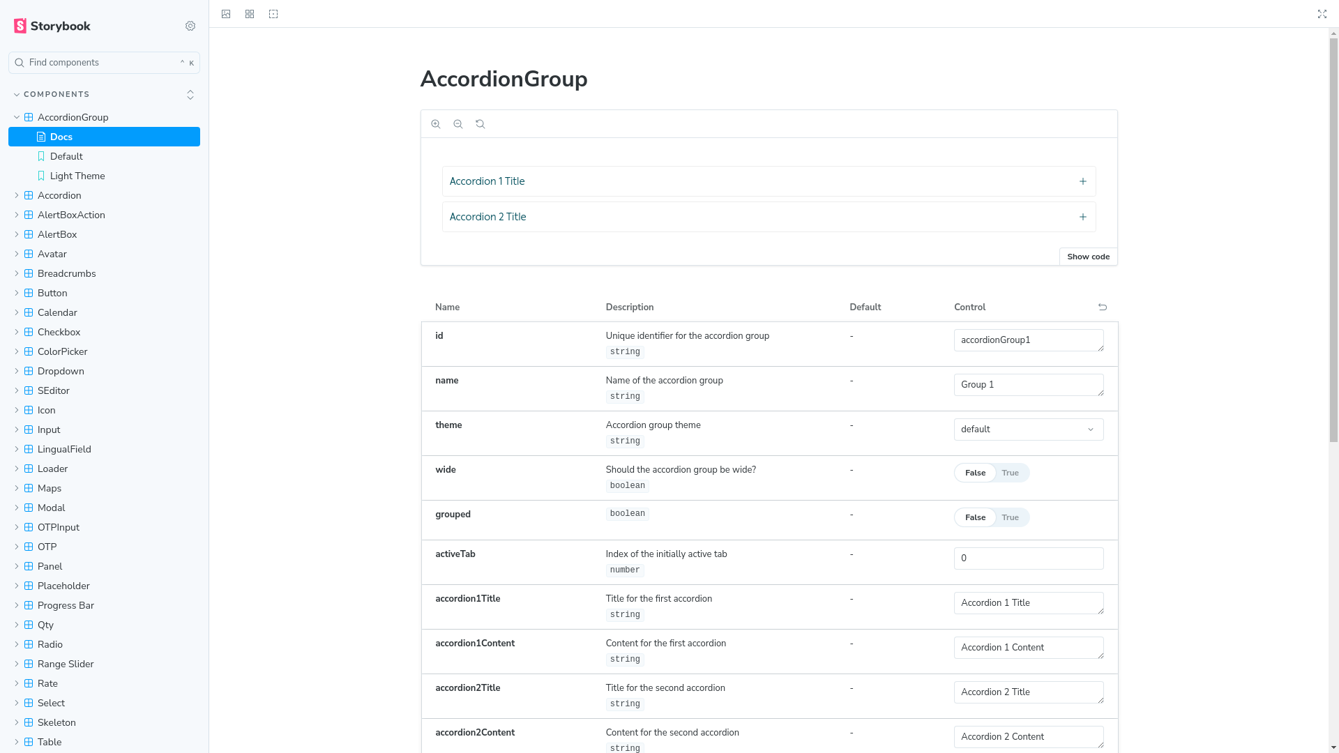The height and width of the screenshot is (753, 1339).
Task: Open the Checkbox component
Action: (x=104, y=332)
